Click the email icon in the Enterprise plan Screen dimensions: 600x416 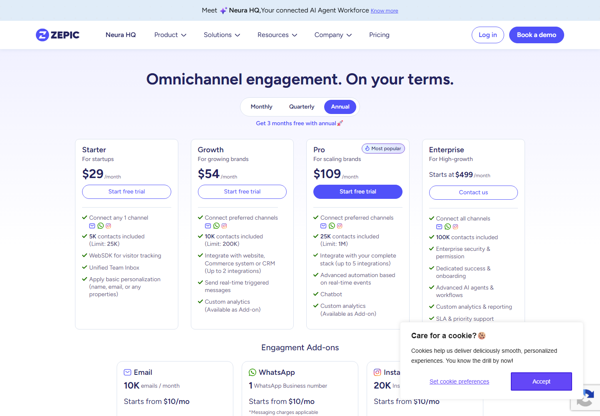[x=439, y=227]
